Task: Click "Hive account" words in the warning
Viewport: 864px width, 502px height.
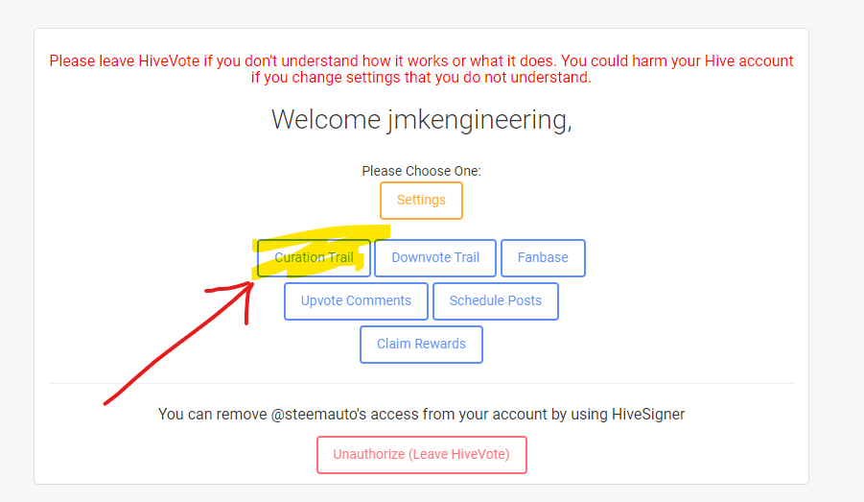Action: (749, 60)
